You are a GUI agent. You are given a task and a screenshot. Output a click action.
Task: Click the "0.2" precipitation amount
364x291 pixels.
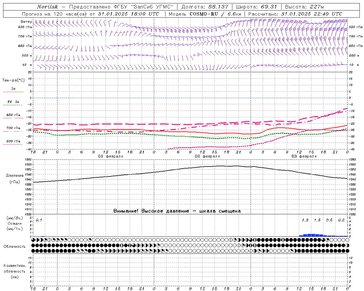(x=341, y=220)
